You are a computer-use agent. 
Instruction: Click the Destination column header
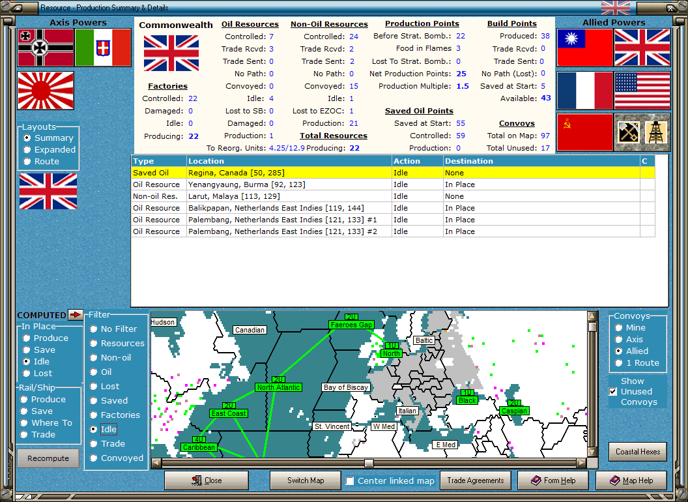pos(541,161)
